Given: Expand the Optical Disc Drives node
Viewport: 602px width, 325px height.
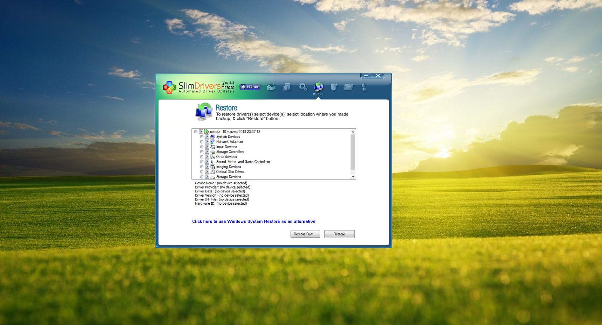Looking at the screenshot, I should [x=202, y=172].
